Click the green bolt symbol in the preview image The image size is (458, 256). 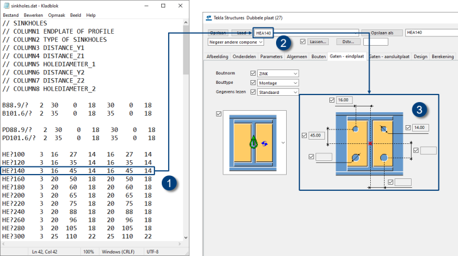pyautogui.click(x=252, y=143)
